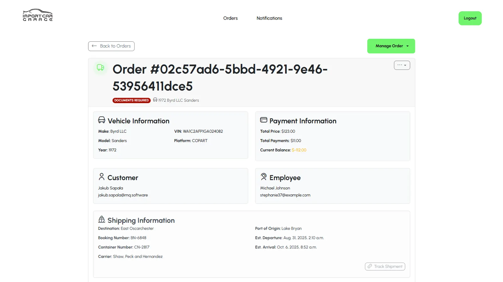Click the employee email stephanie37@example.com
503x282 pixels.
coord(285,195)
